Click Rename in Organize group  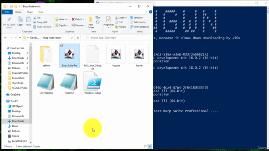77,25
